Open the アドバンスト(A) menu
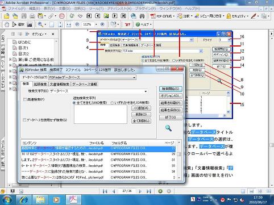 [x=119, y=9]
